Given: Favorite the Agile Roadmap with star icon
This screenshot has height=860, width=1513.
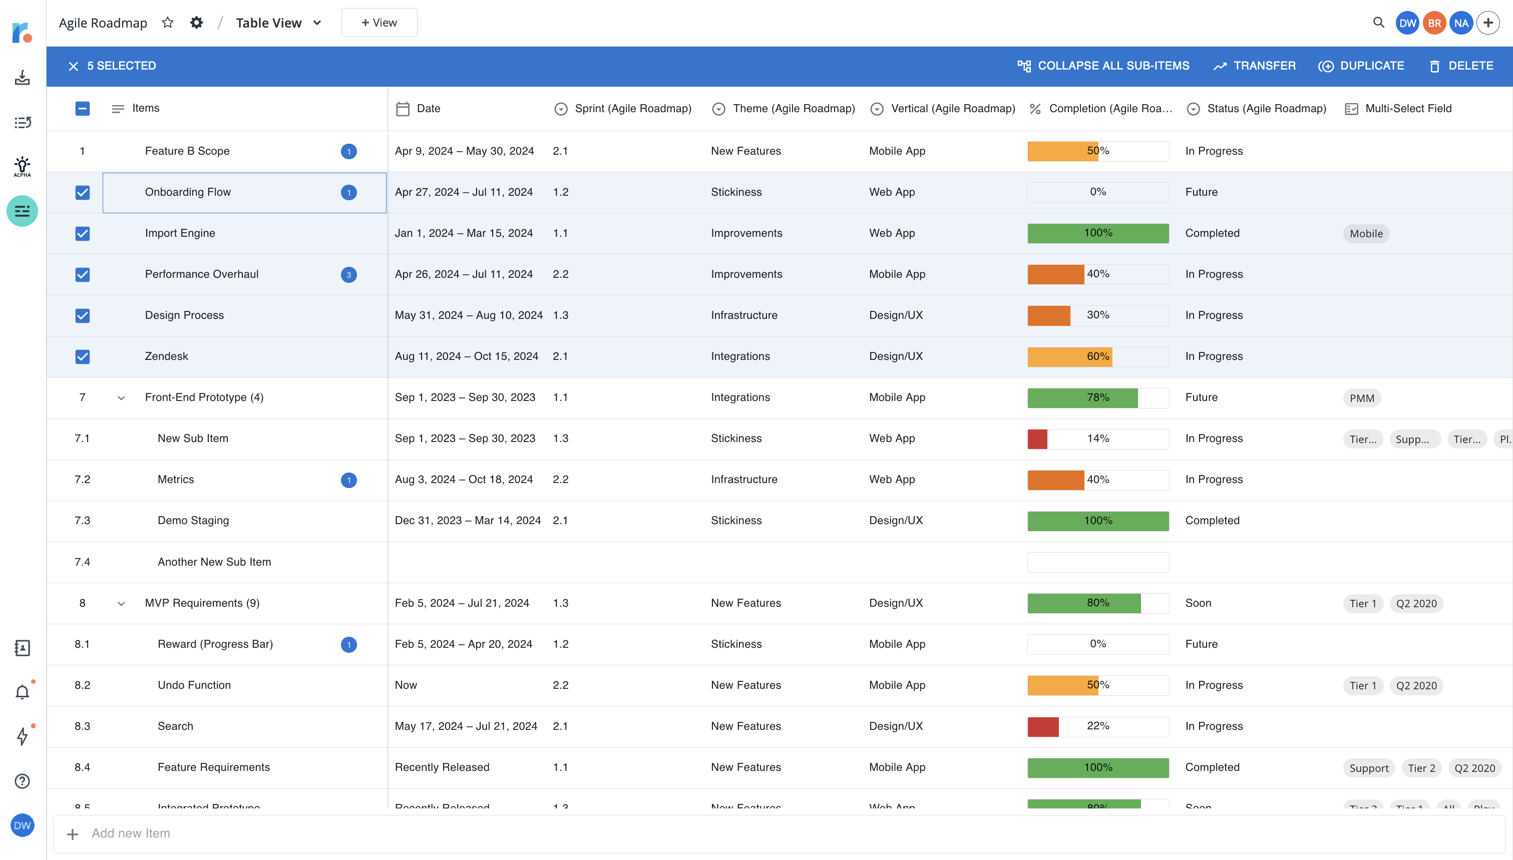Looking at the screenshot, I should coord(168,23).
